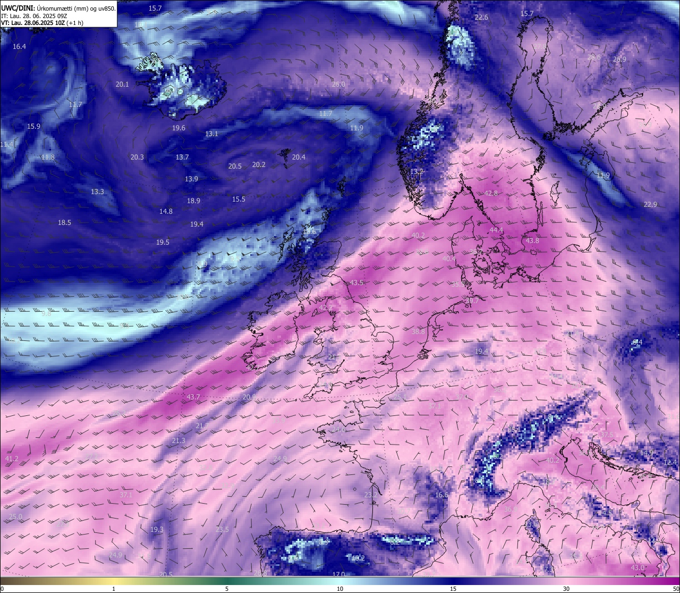The width and height of the screenshot is (680, 593).
Task: Click the 19.5 map value
Action: click(163, 243)
